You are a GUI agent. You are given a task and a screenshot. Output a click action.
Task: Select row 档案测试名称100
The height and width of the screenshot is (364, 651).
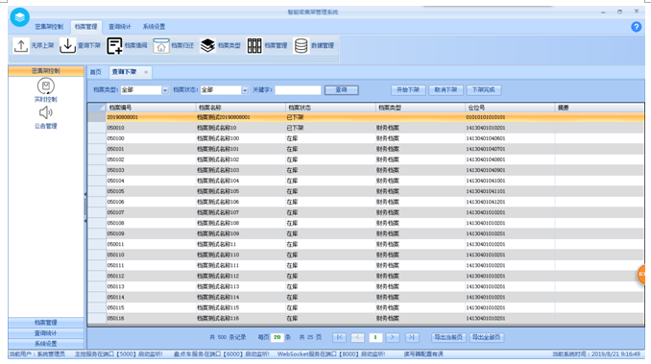(x=366, y=138)
